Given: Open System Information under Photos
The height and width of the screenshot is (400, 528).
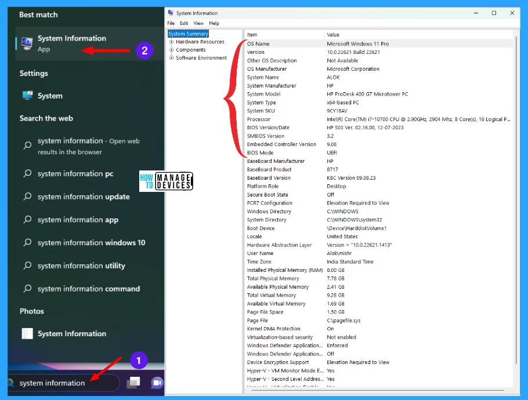Looking at the screenshot, I should tap(72, 333).
